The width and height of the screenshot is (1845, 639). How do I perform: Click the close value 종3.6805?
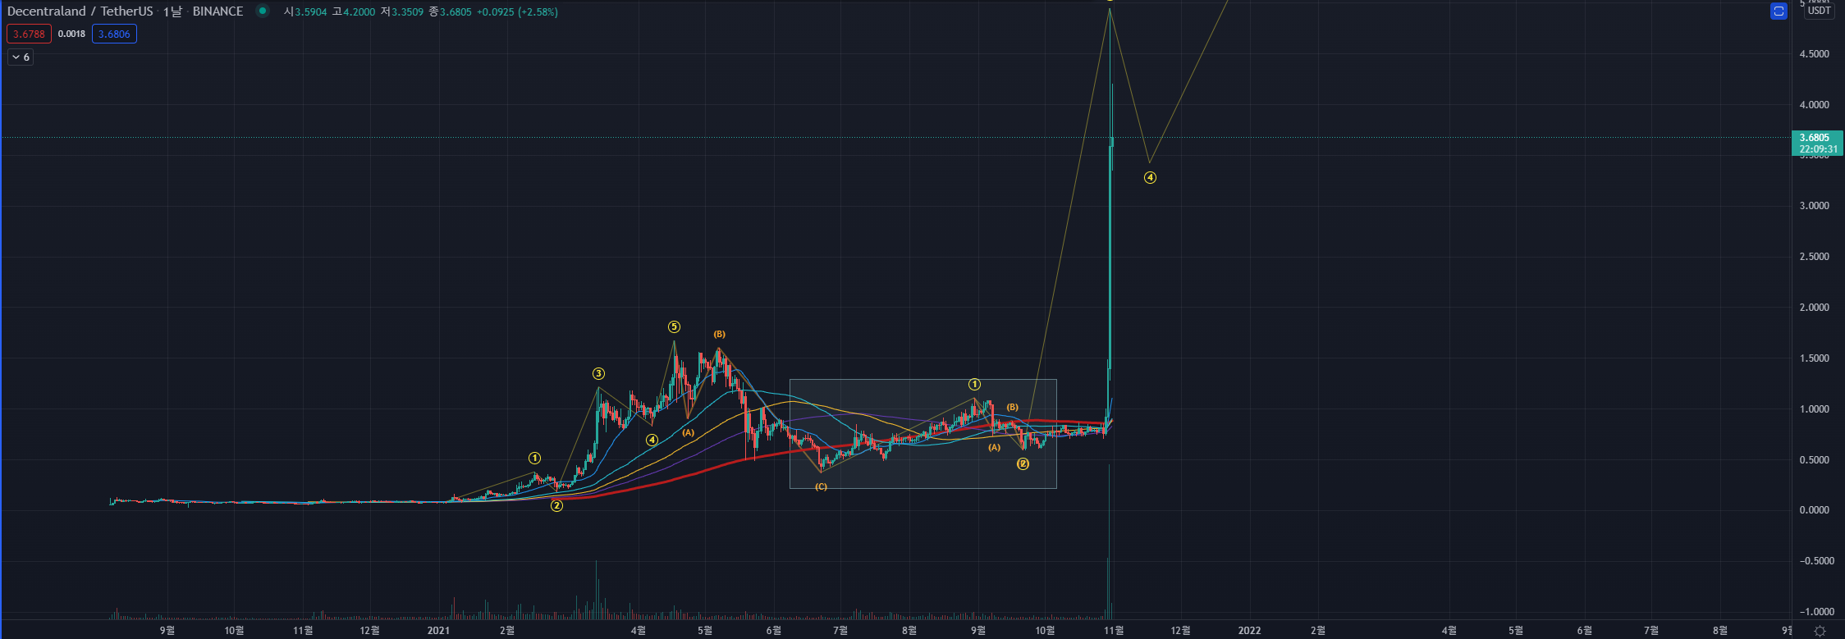pyautogui.click(x=450, y=12)
